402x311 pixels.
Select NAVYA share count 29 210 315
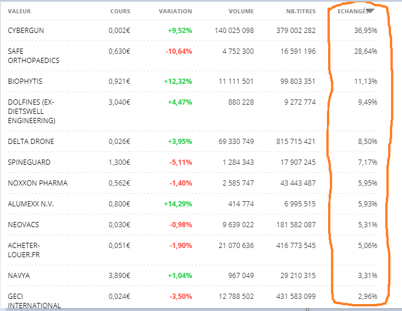pyautogui.click(x=298, y=276)
